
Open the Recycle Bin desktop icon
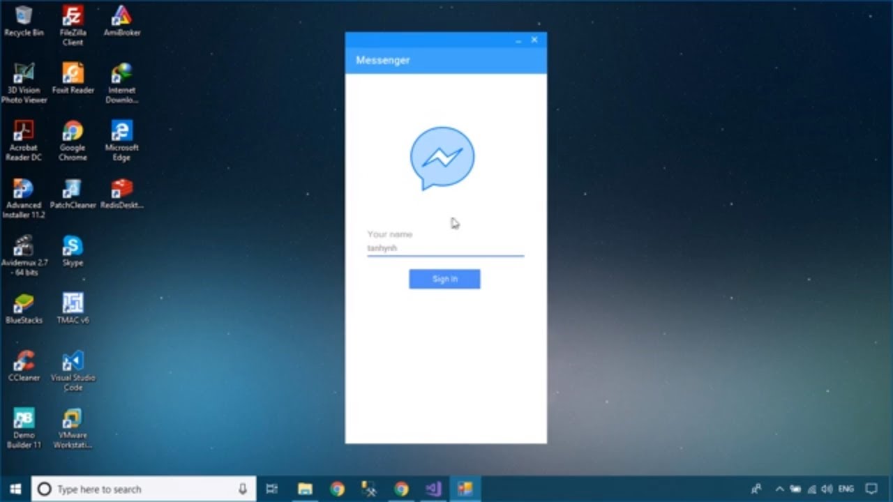[x=24, y=21]
